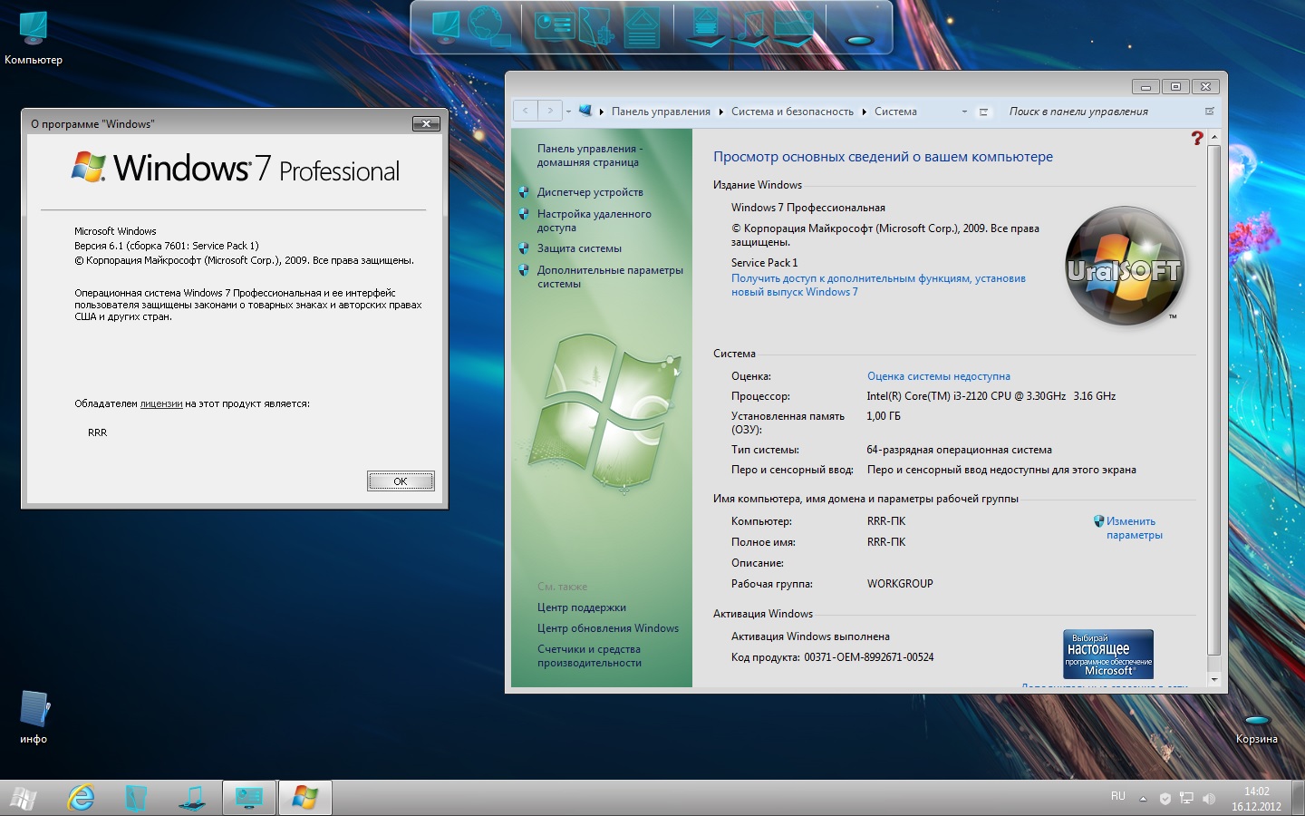The width and height of the screenshot is (1305, 816).
Task: Open Центр обновления Windows link
Action: tap(608, 628)
